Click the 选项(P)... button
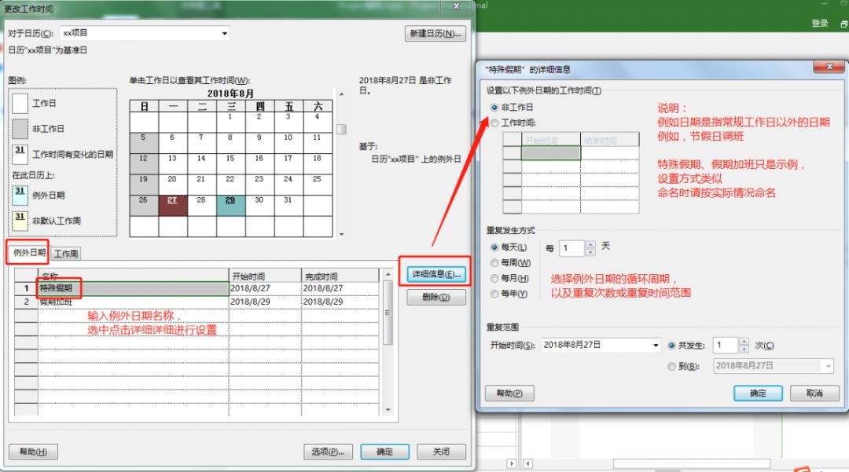The width and height of the screenshot is (849, 472). 328,452
